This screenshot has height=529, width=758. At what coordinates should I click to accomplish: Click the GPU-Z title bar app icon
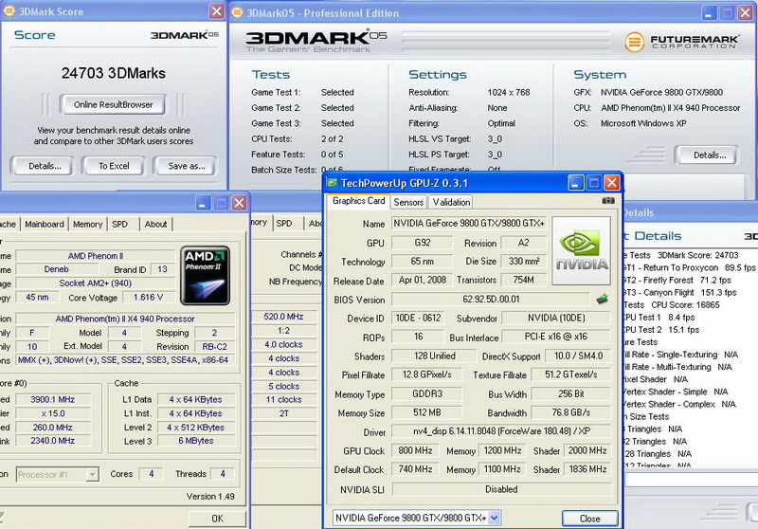(x=332, y=182)
